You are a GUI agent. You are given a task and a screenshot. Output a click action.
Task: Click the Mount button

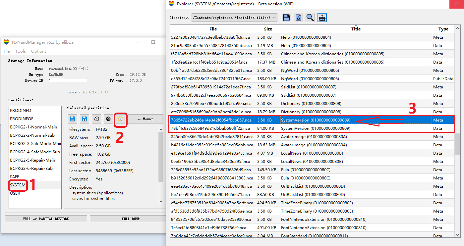[145, 119]
